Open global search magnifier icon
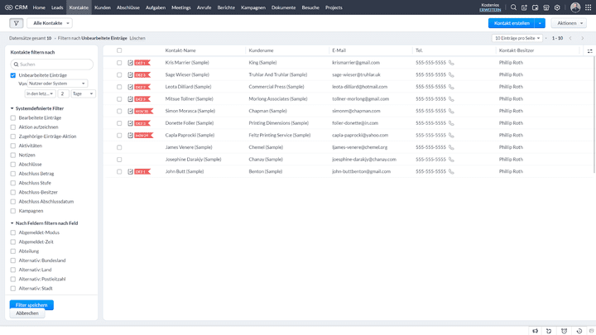 (514, 7)
